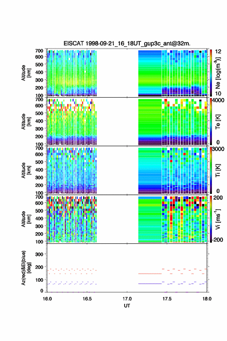Click the 3000 value on Ti colorbar

click(218, 149)
